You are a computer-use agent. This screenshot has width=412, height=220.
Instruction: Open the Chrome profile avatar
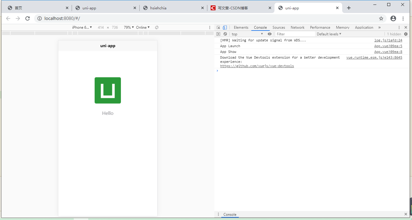(x=393, y=18)
